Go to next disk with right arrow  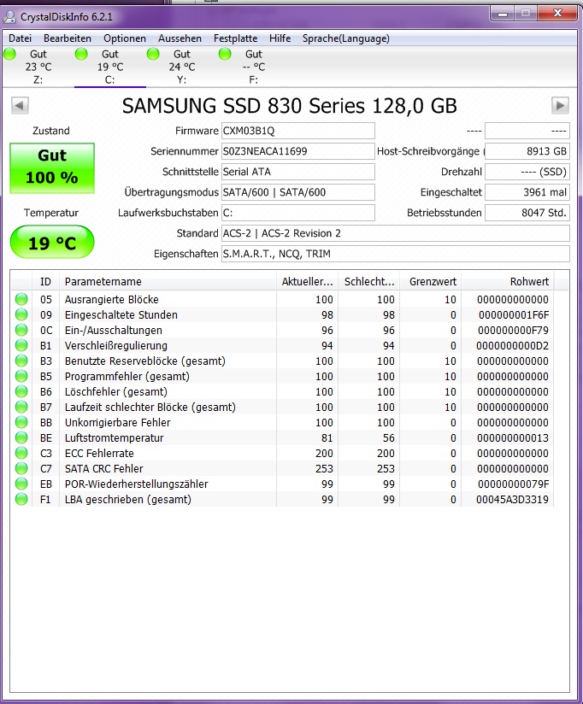pyautogui.click(x=560, y=105)
